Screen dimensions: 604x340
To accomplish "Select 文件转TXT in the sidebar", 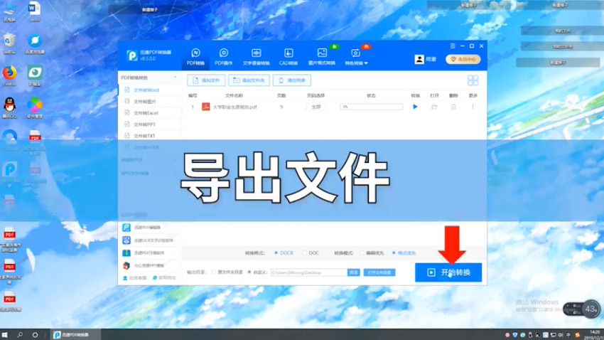I will coord(150,136).
